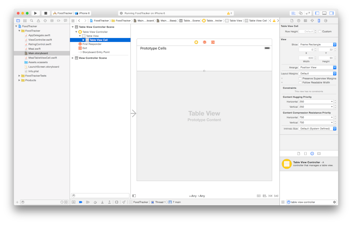Run the app with the Play button
This screenshot has width=352, height=225.
point(35,13)
